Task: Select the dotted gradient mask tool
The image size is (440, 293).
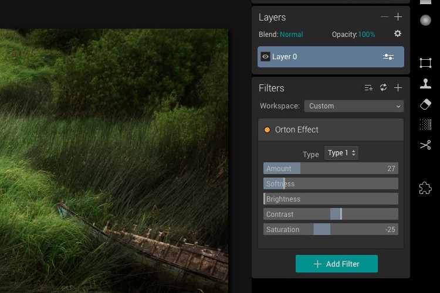Action: tap(425, 124)
